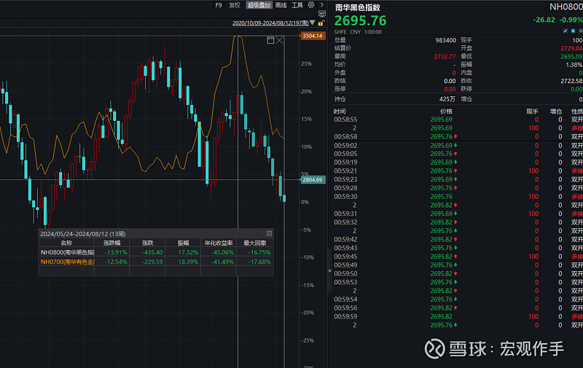
Task: Close the 13-week statistics panel
Action: [269, 233]
